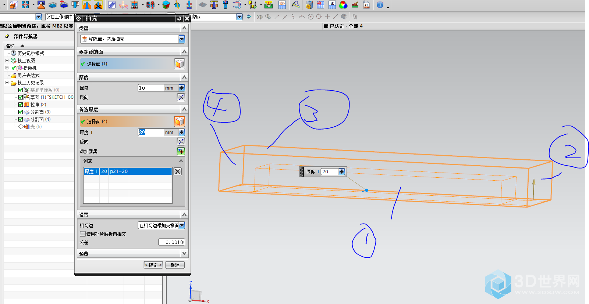Expand the 预览 section
589x304 pixels.
coord(184,253)
